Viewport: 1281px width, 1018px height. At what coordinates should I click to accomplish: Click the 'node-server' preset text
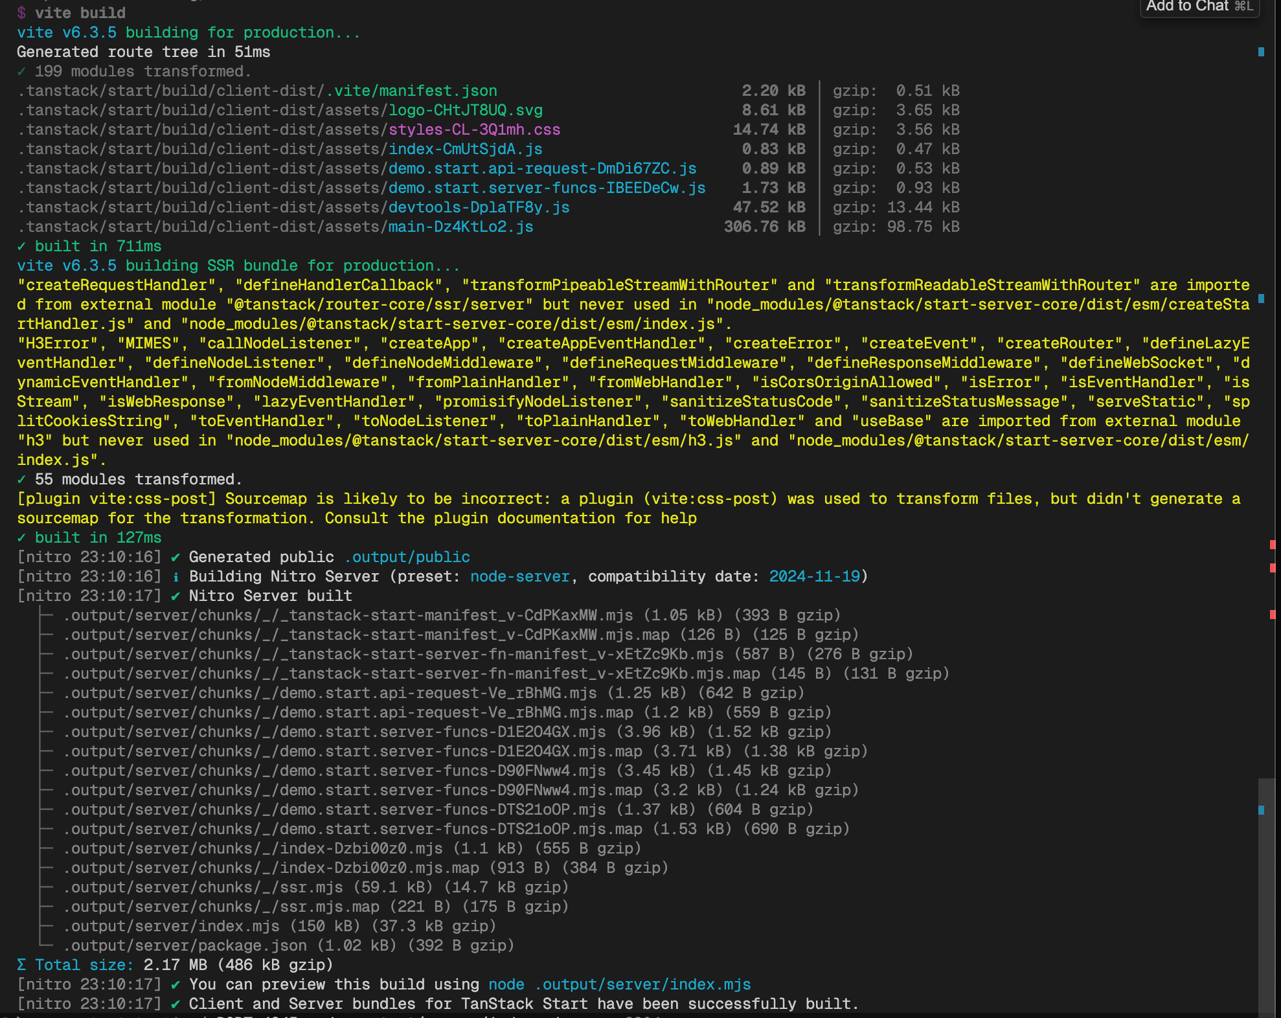(520, 576)
